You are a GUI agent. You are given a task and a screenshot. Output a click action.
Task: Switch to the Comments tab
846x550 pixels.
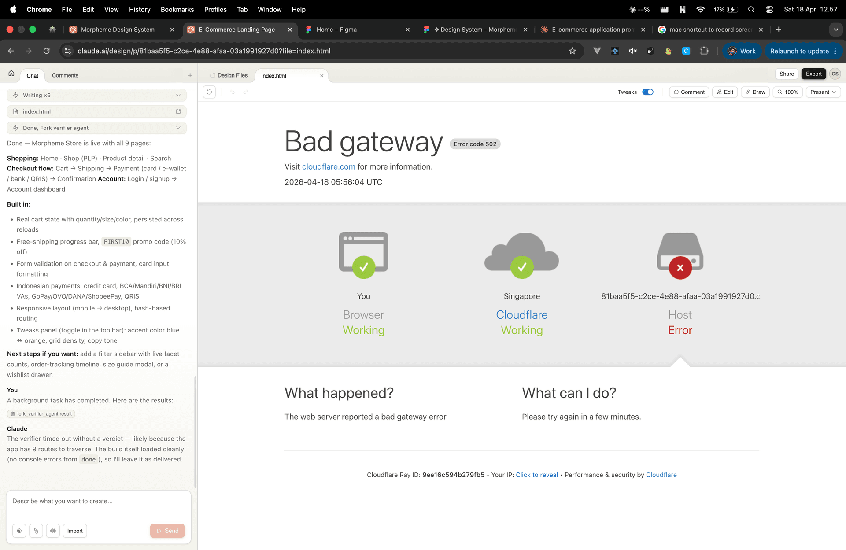64,75
